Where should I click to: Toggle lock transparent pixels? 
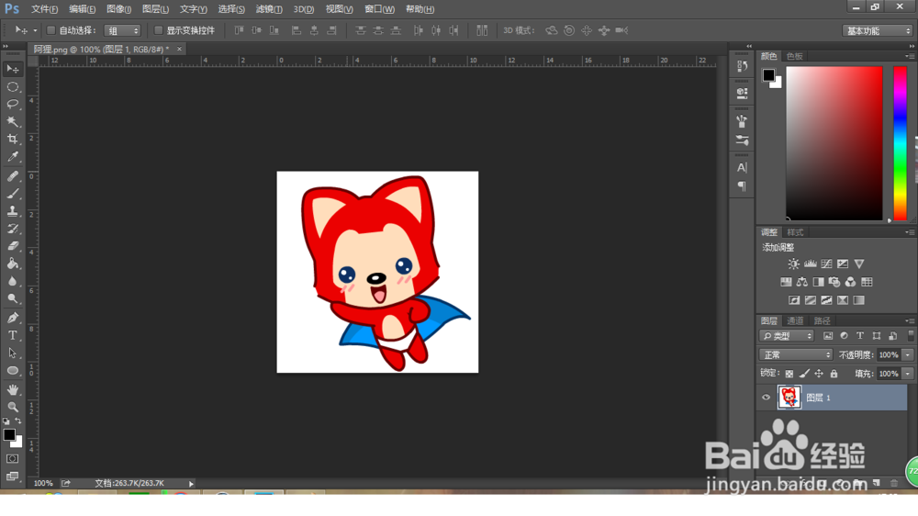pyautogui.click(x=789, y=374)
